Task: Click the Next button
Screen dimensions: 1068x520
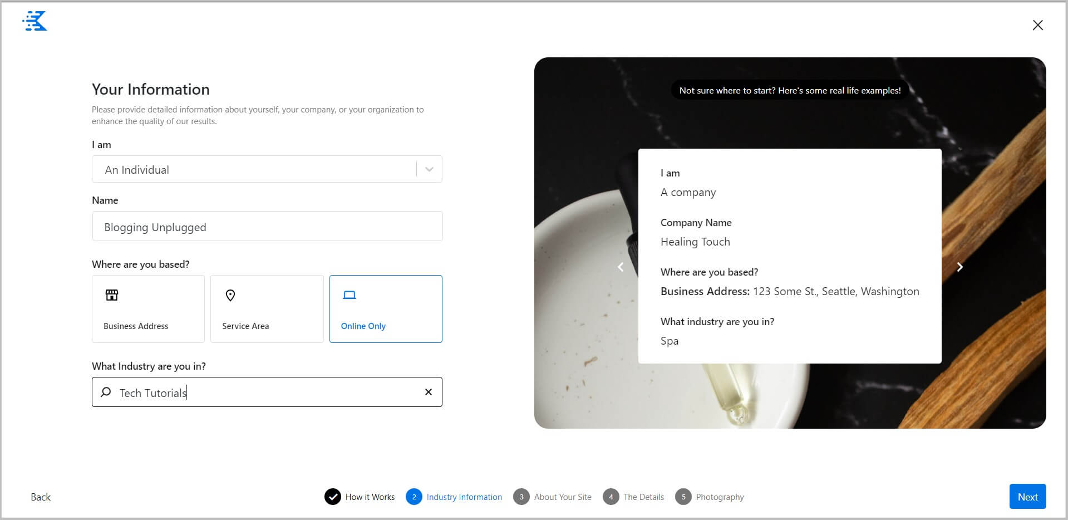Action: click(1027, 497)
